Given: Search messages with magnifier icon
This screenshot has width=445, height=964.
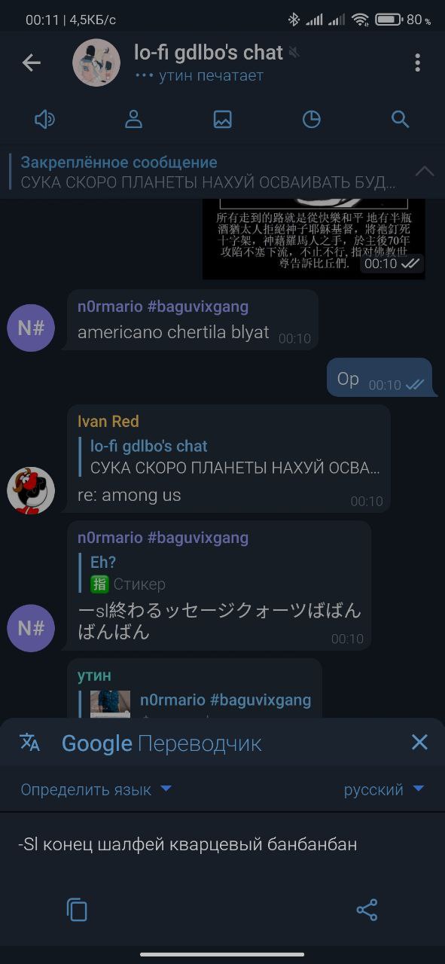Looking at the screenshot, I should pos(400,119).
